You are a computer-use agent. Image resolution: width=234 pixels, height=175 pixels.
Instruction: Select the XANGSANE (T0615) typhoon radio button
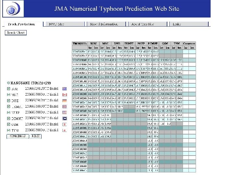(x=8, y=83)
